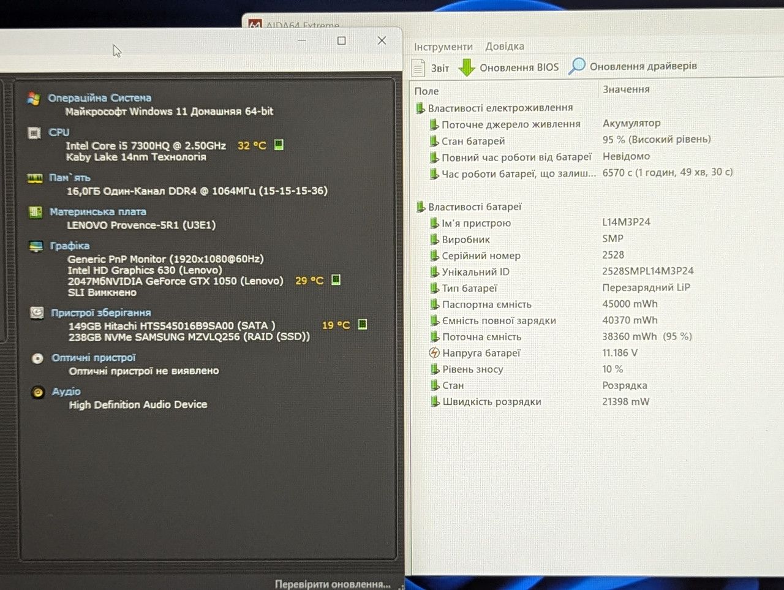Click the processor icon beside CPU heading
Viewport: 784px width, 590px height.
click(35, 132)
